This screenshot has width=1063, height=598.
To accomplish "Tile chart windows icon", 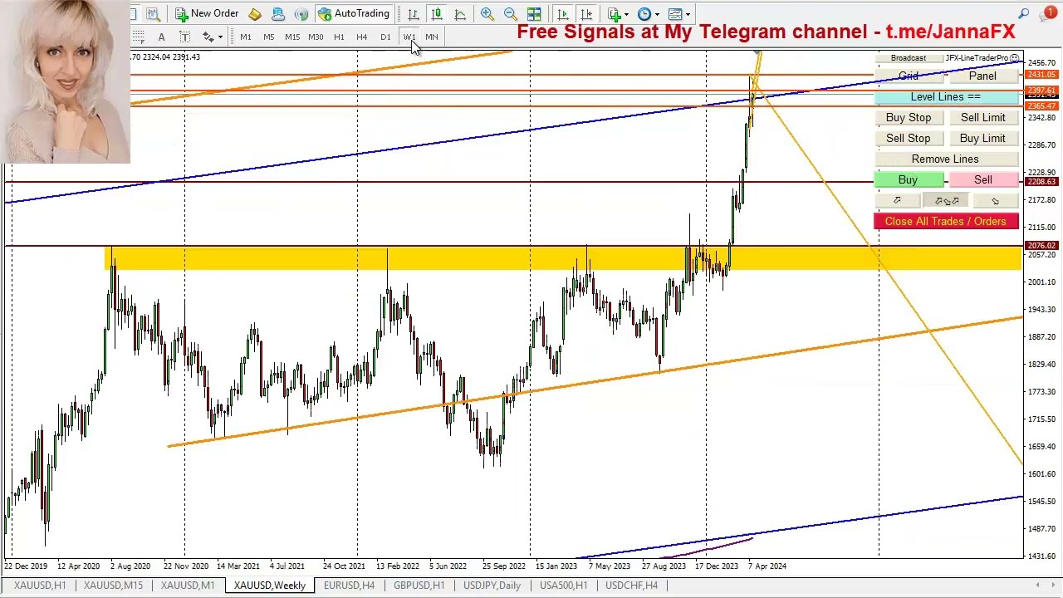I will point(534,13).
